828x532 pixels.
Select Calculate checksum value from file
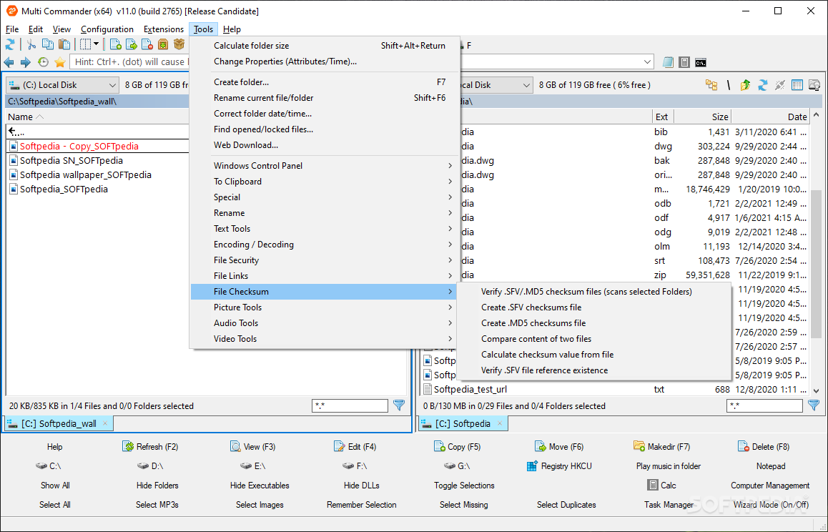[x=594, y=355]
